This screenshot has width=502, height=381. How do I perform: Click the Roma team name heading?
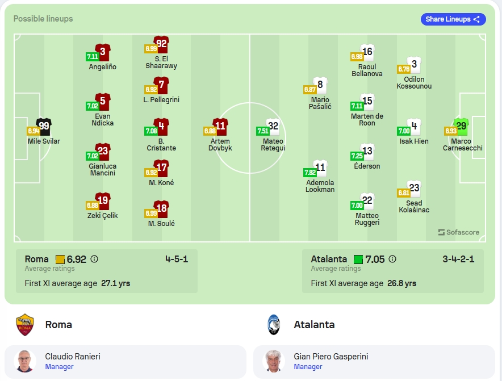tap(58, 325)
